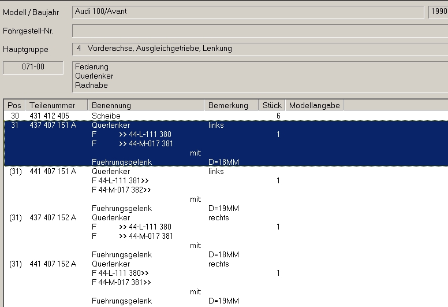Viewport: 448px width, 307px height.
Task: Click the Teilenummer column header
Action: (x=57, y=105)
